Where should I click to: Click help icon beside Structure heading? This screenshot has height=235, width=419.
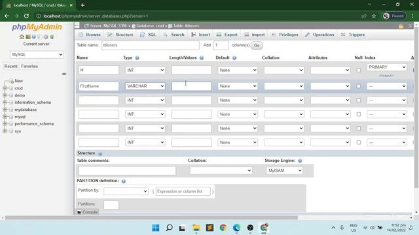pyautogui.click(x=100, y=153)
